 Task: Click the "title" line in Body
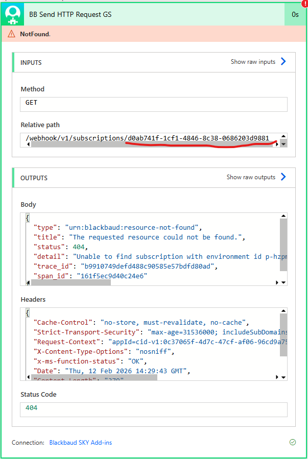(139, 237)
